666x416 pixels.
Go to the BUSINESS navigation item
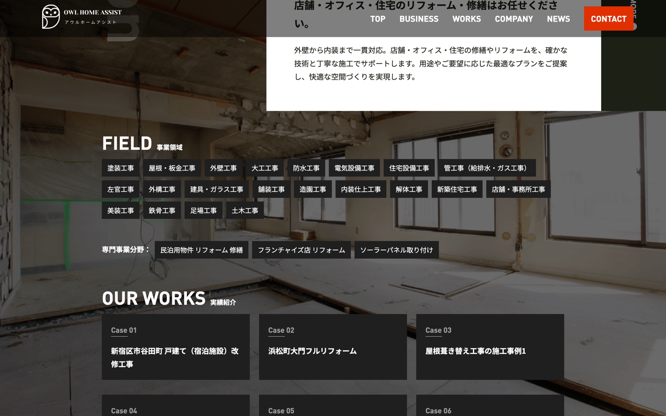pos(419,19)
